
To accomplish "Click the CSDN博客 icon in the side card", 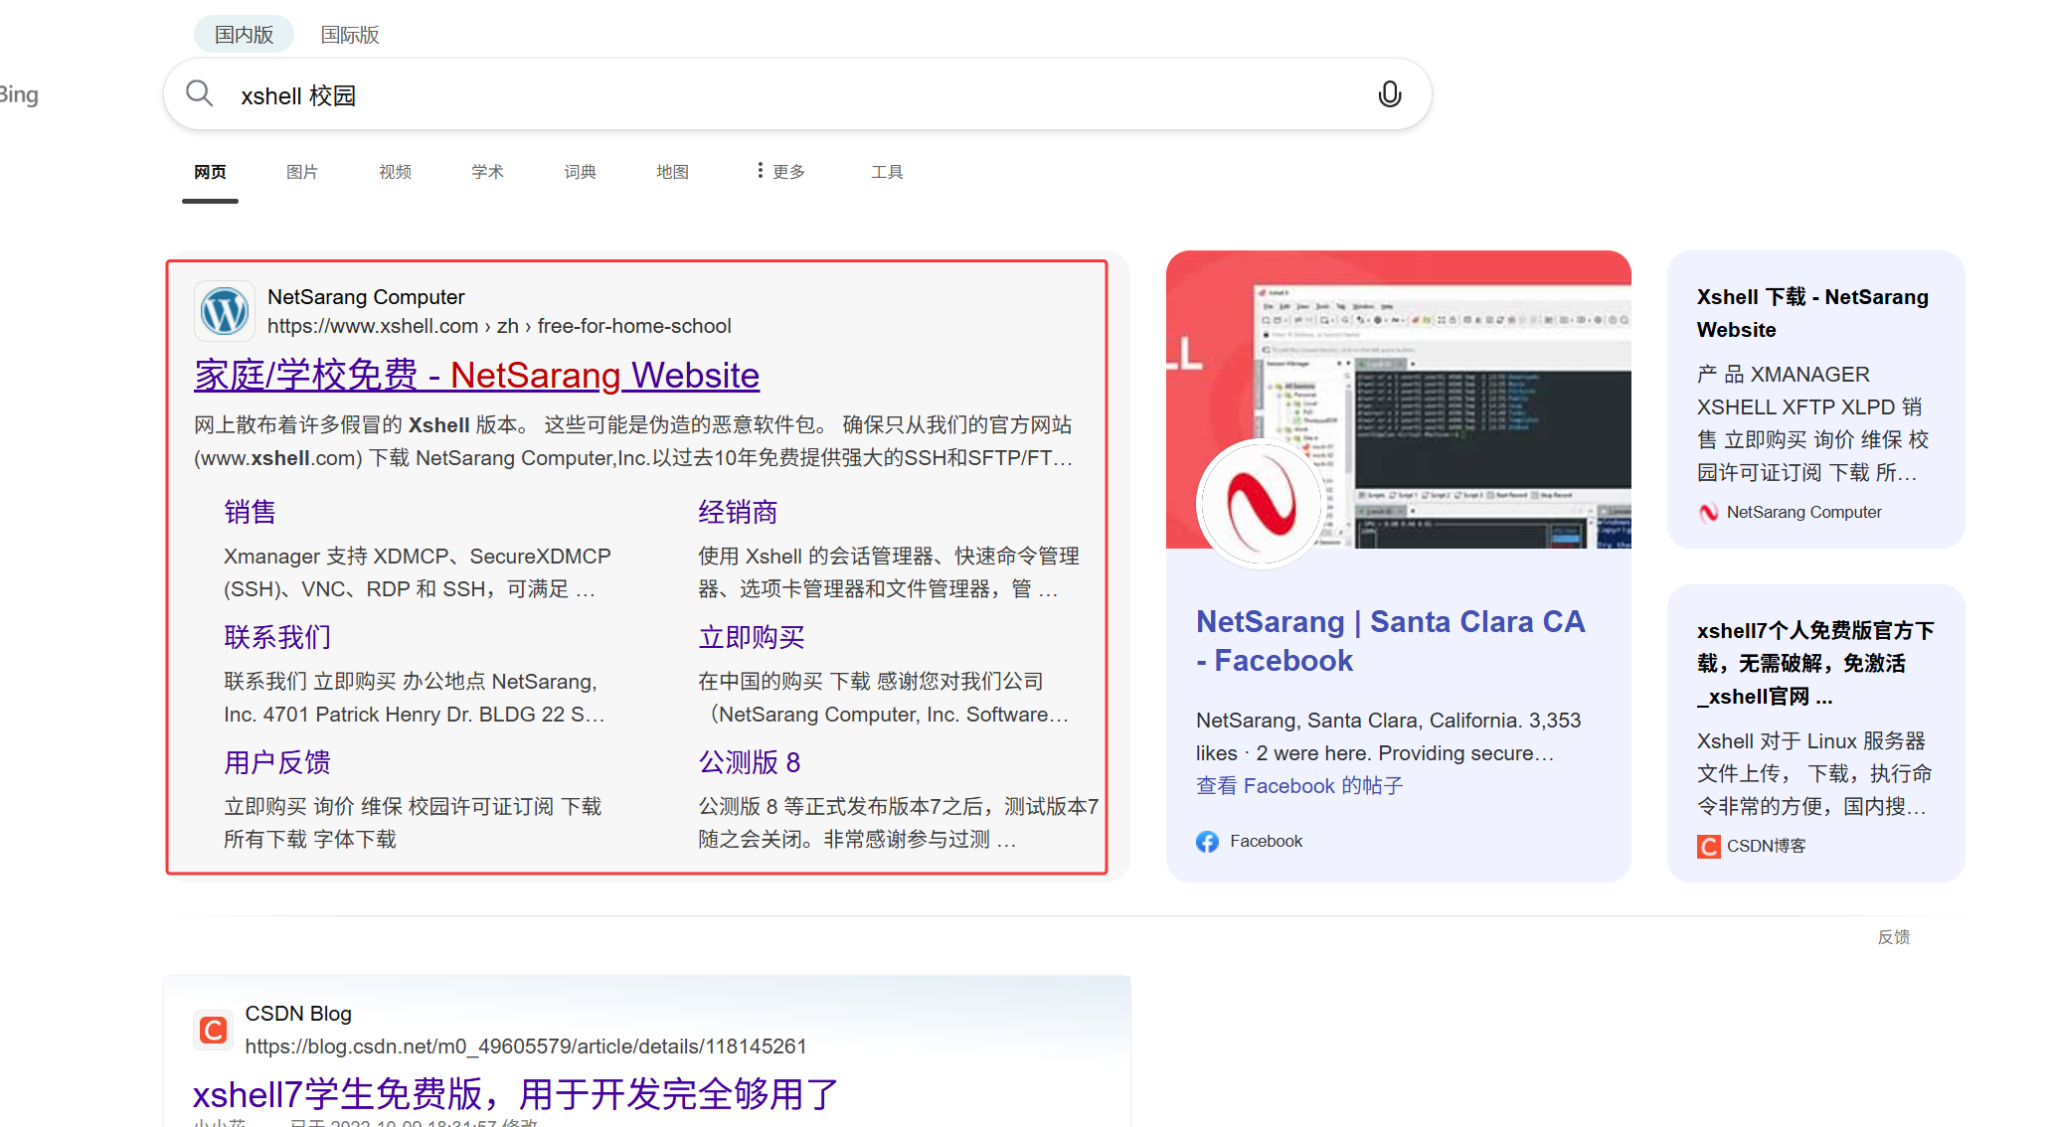I will [1708, 846].
